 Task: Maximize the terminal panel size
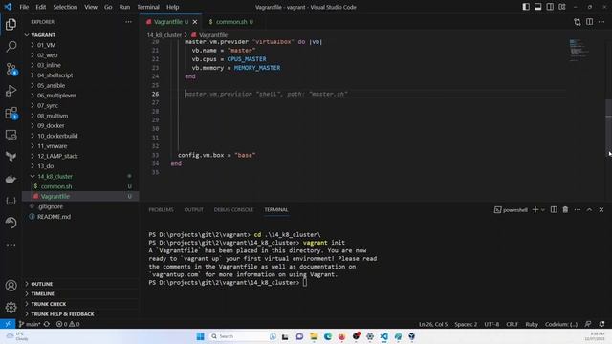click(x=589, y=210)
